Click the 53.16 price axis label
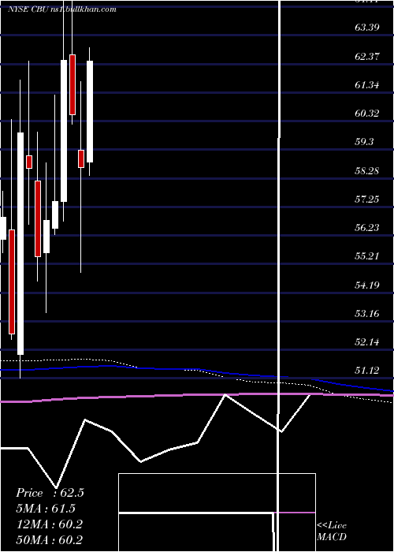 pos(367,313)
